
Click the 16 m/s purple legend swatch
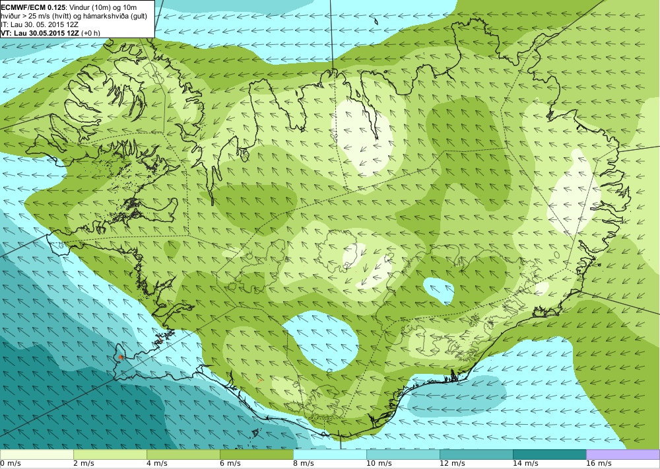(x=623, y=454)
